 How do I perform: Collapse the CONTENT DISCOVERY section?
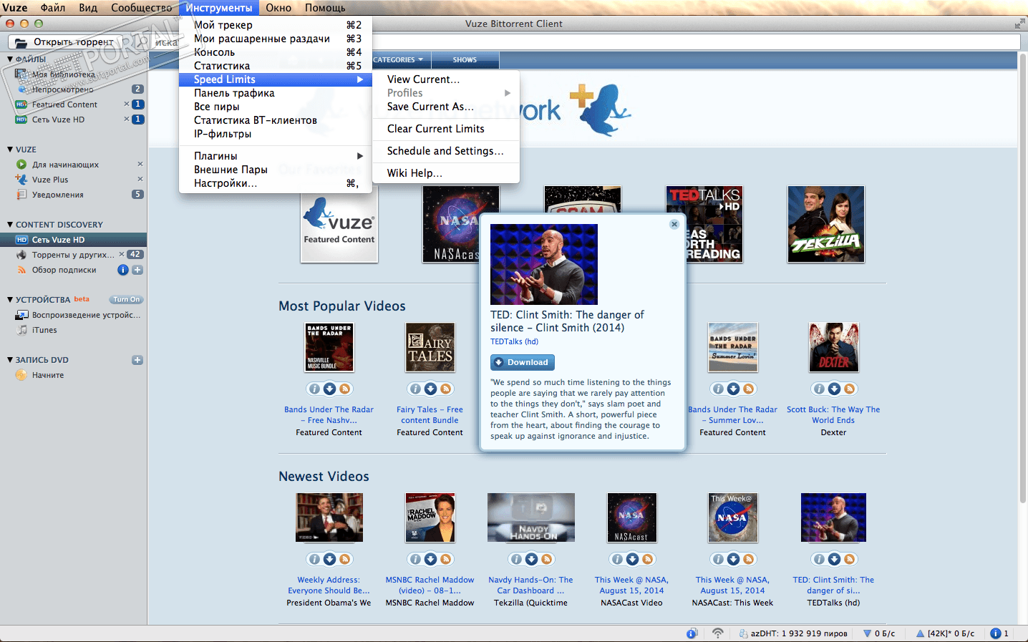click(x=10, y=225)
